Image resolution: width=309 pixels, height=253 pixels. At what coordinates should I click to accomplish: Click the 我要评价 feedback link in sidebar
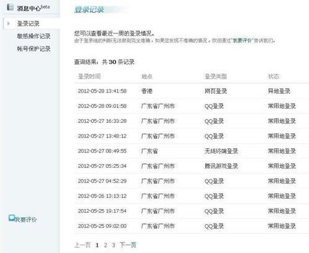point(26,220)
